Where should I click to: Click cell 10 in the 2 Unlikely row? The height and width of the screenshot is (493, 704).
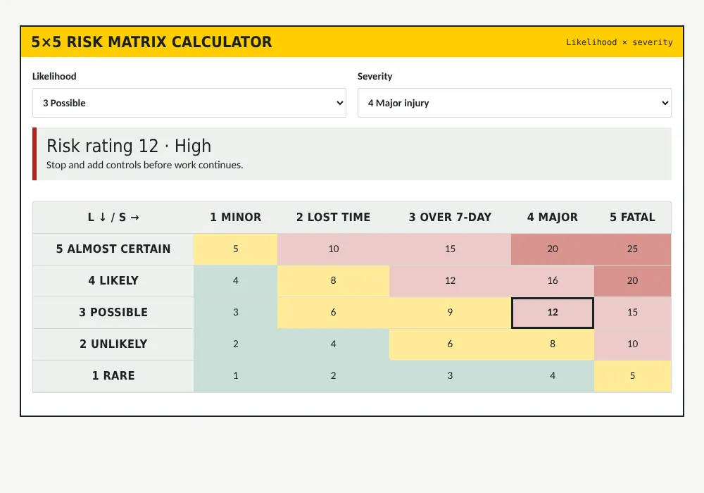632,344
